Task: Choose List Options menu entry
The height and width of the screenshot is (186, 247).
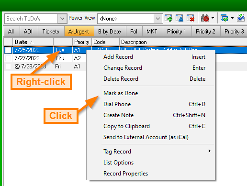Action: pos(151,163)
